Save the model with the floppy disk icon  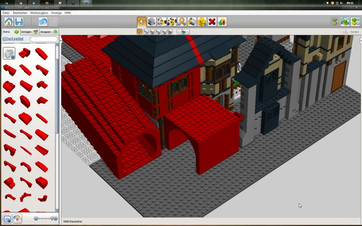coord(19,22)
